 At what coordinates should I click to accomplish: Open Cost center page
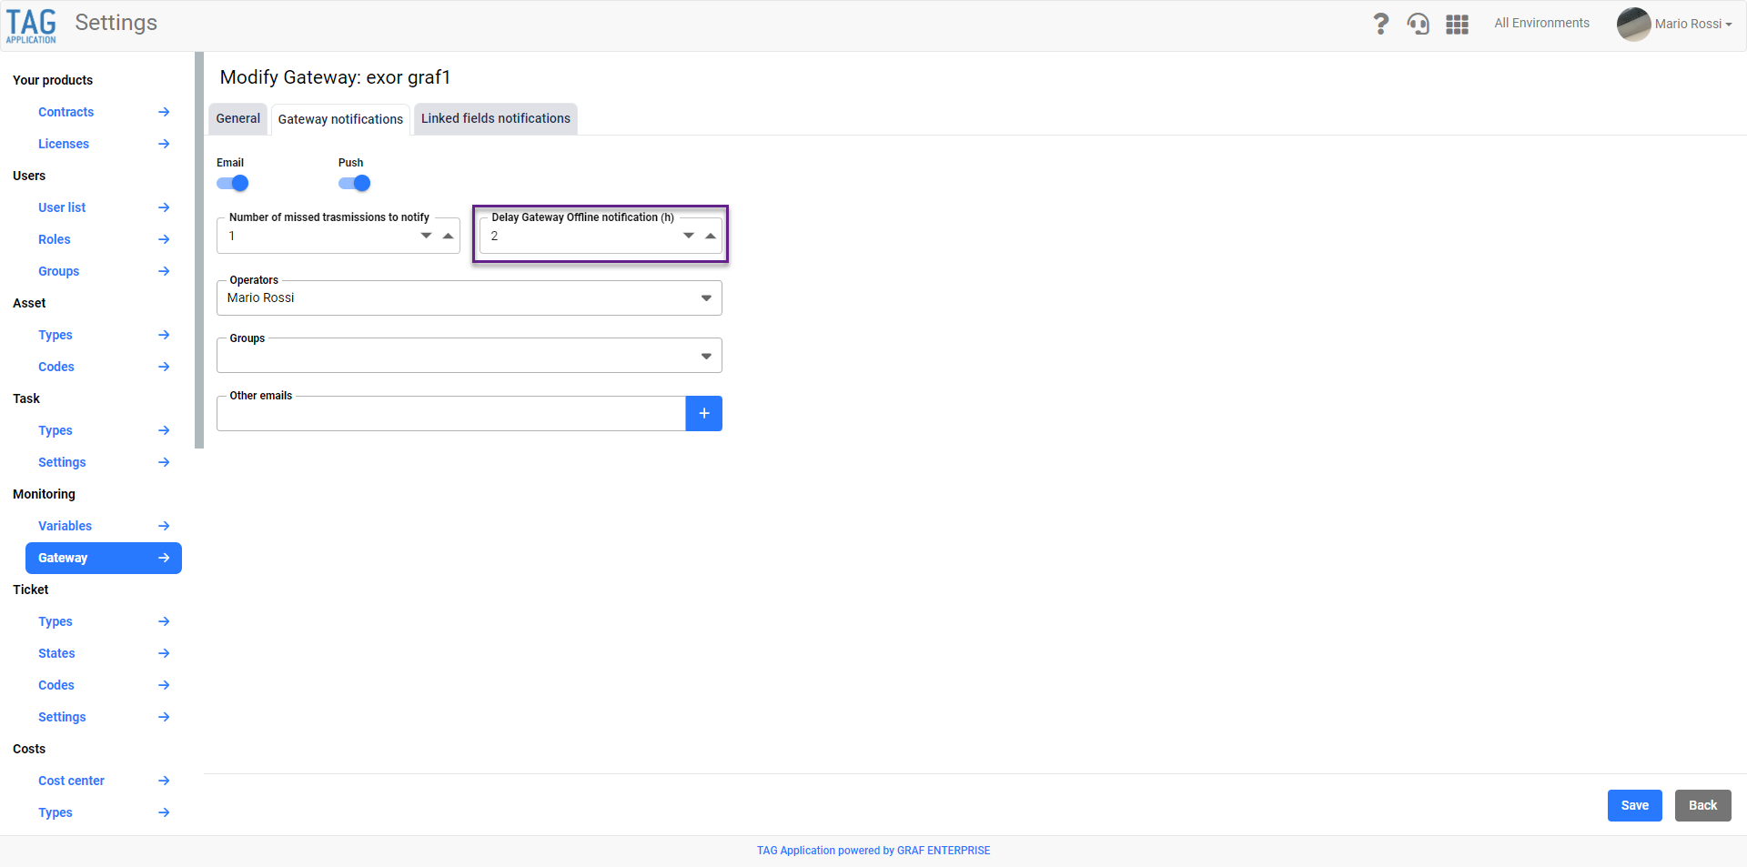(71, 781)
